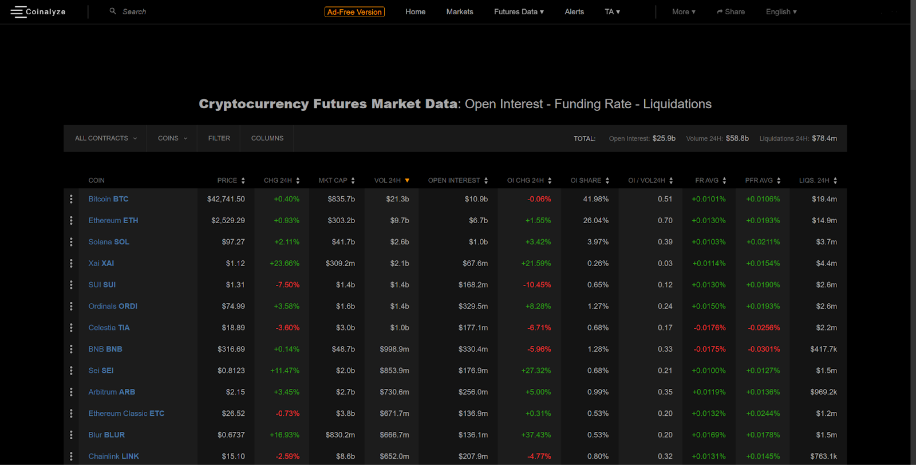Image resolution: width=916 pixels, height=465 pixels.
Task: Open the Chainlink LINK link
Action: [113, 456]
